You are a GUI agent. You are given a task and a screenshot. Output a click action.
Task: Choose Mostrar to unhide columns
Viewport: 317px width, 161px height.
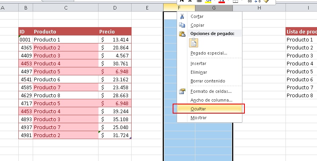(199, 118)
